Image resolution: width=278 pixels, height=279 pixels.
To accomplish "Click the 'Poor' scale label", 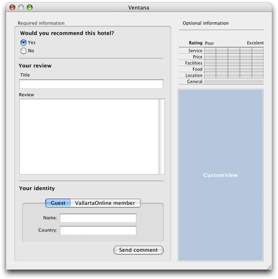I will [x=210, y=43].
